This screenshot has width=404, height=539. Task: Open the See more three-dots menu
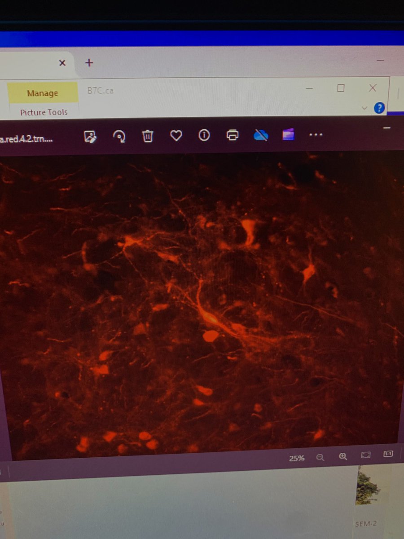click(x=316, y=134)
